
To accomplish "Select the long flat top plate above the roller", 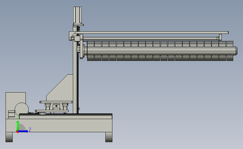I will point(151,33).
